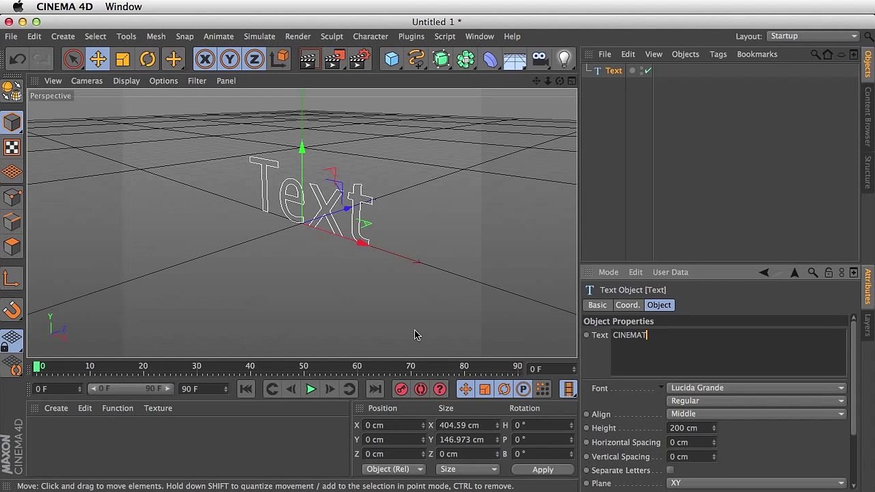
Task: Switch the coordinate system icon
Action: click(280, 59)
